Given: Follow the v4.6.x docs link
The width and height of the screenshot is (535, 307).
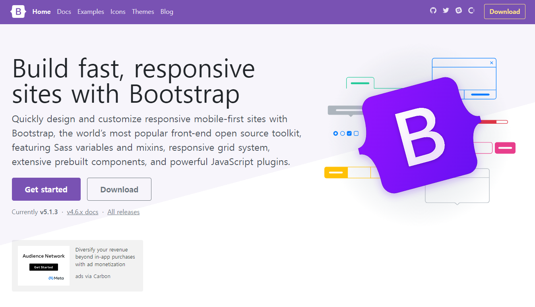Looking at the screenshot, I should [83, 212].
